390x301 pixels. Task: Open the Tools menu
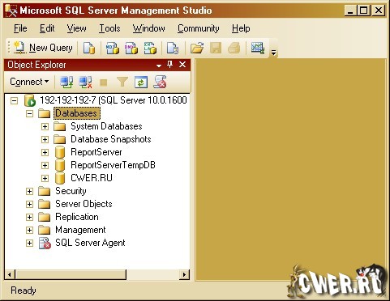[x=109, y=28]
